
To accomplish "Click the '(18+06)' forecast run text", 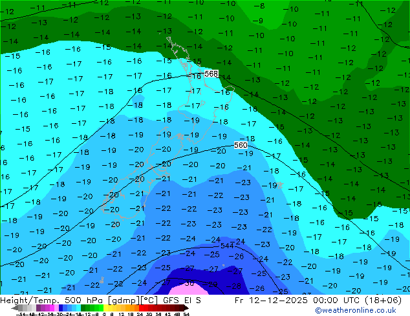I will coord(382,301).
